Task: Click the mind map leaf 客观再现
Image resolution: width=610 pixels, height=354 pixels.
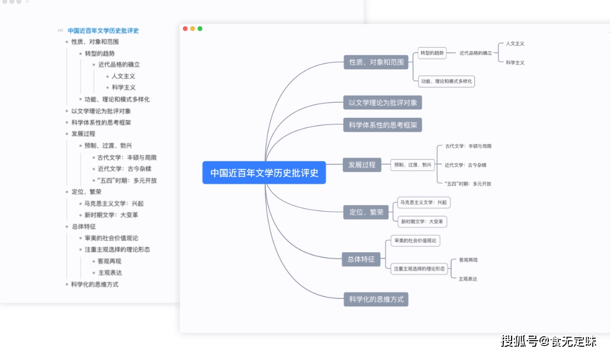Action: pyautogui.click(x=468, y=260)
